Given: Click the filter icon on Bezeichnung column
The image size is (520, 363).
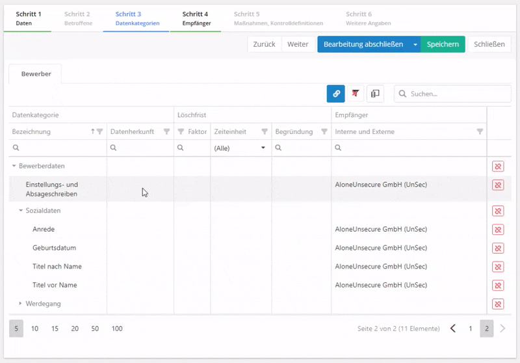Looking at the screenshot, I should point(99,131).
